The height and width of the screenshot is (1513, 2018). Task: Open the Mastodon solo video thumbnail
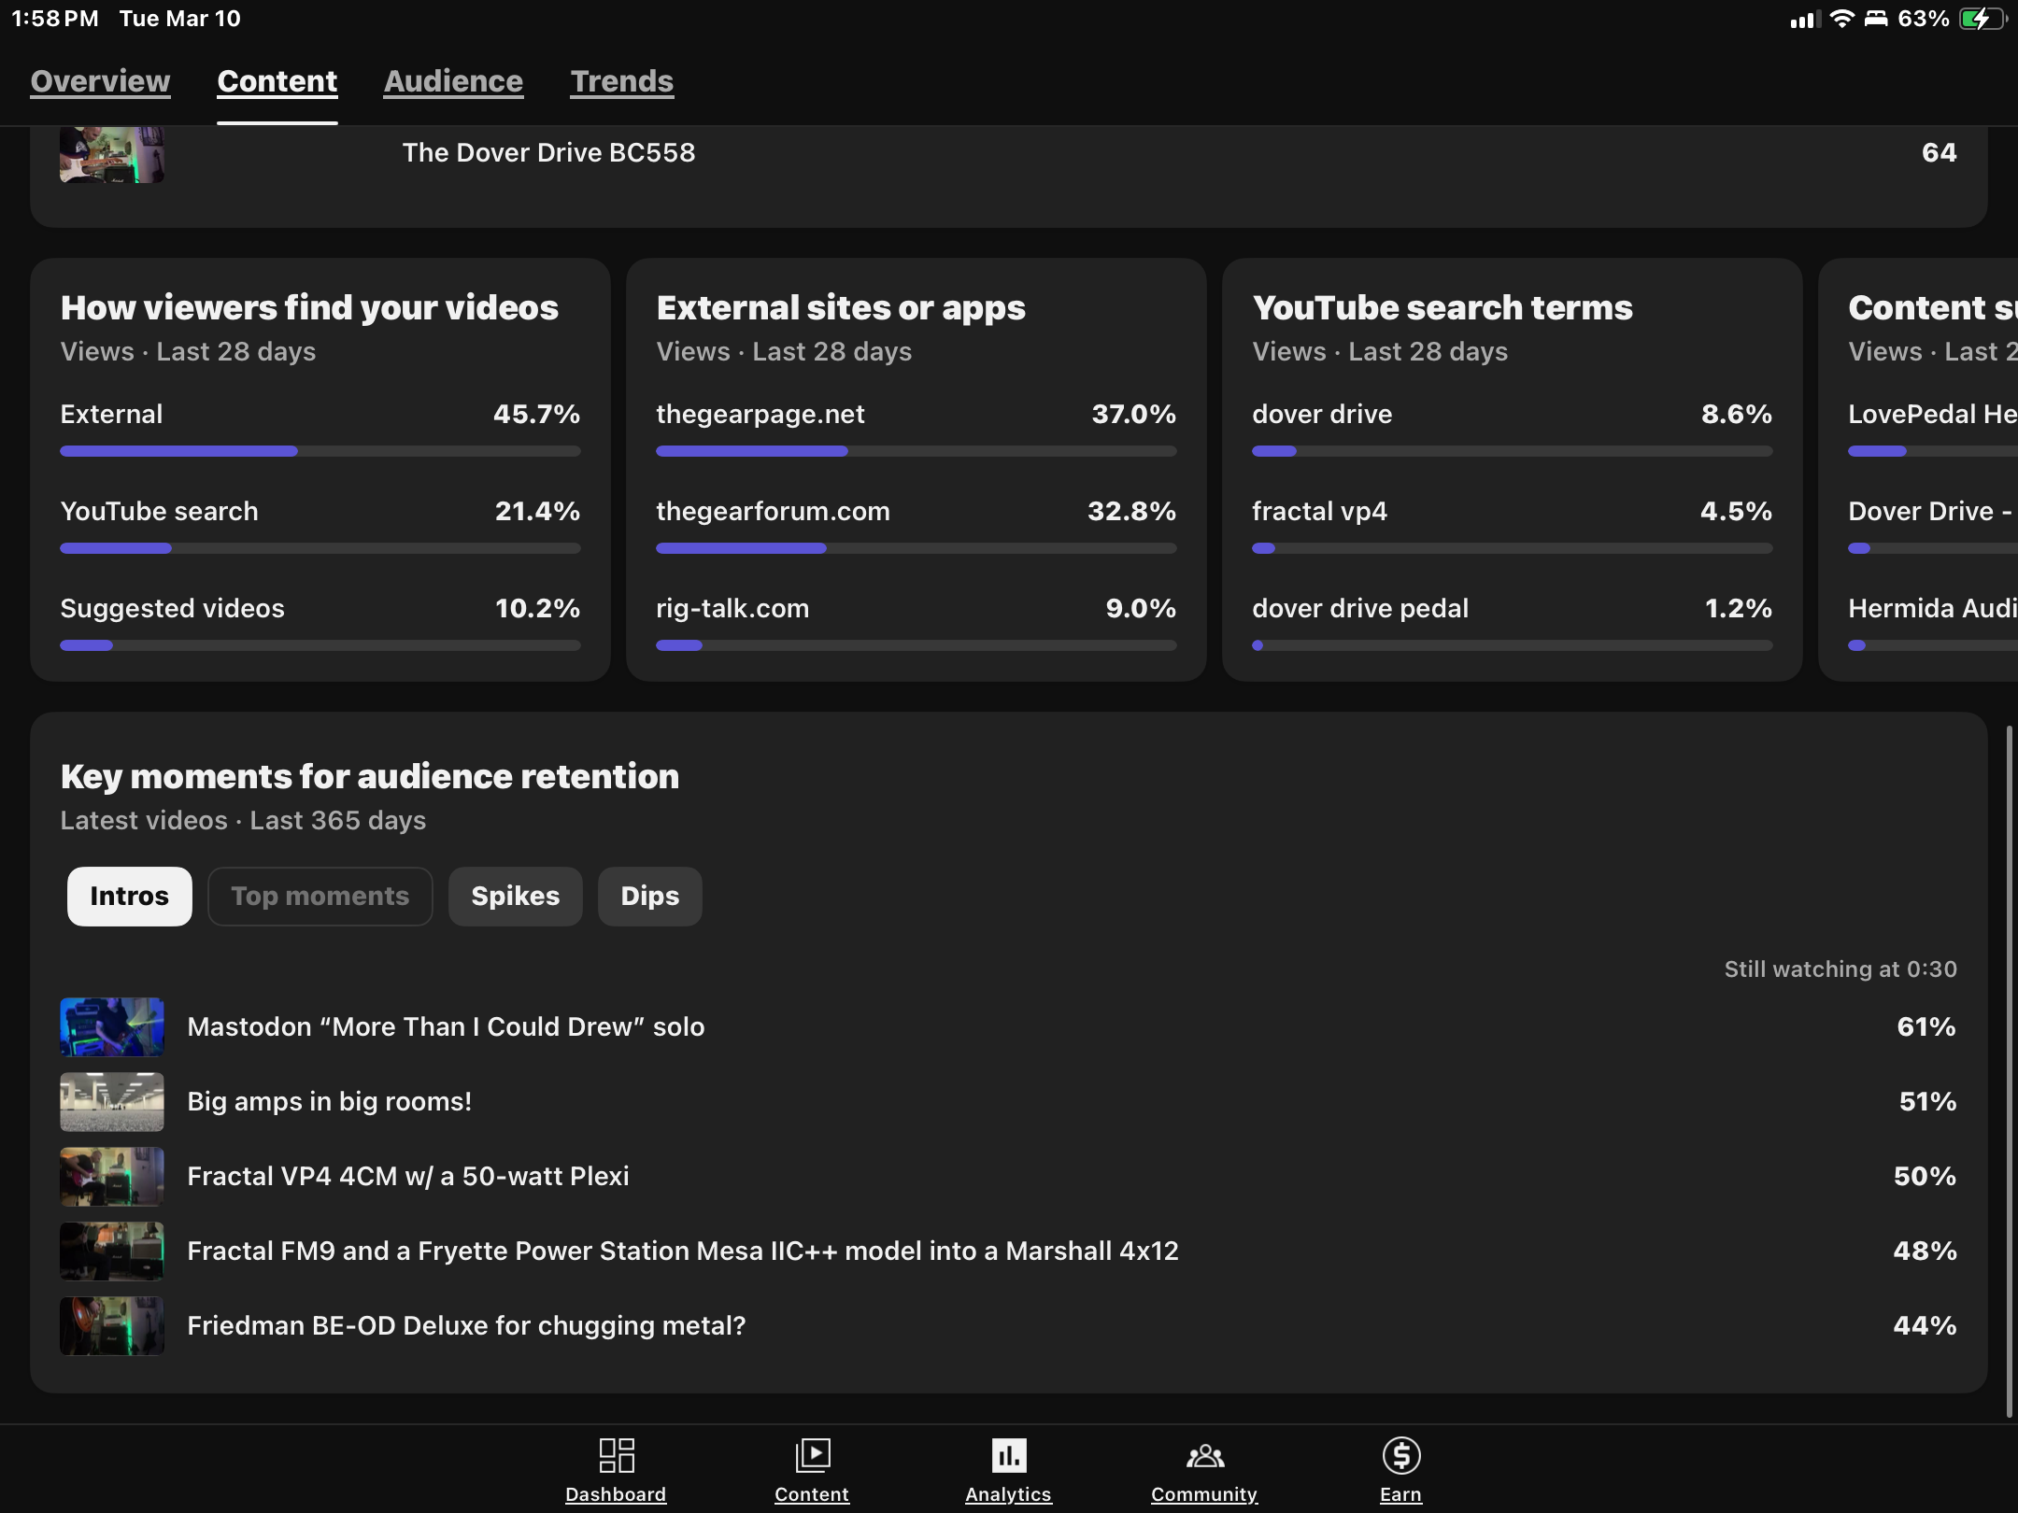pyautogui.click(x=112, y=1026)
